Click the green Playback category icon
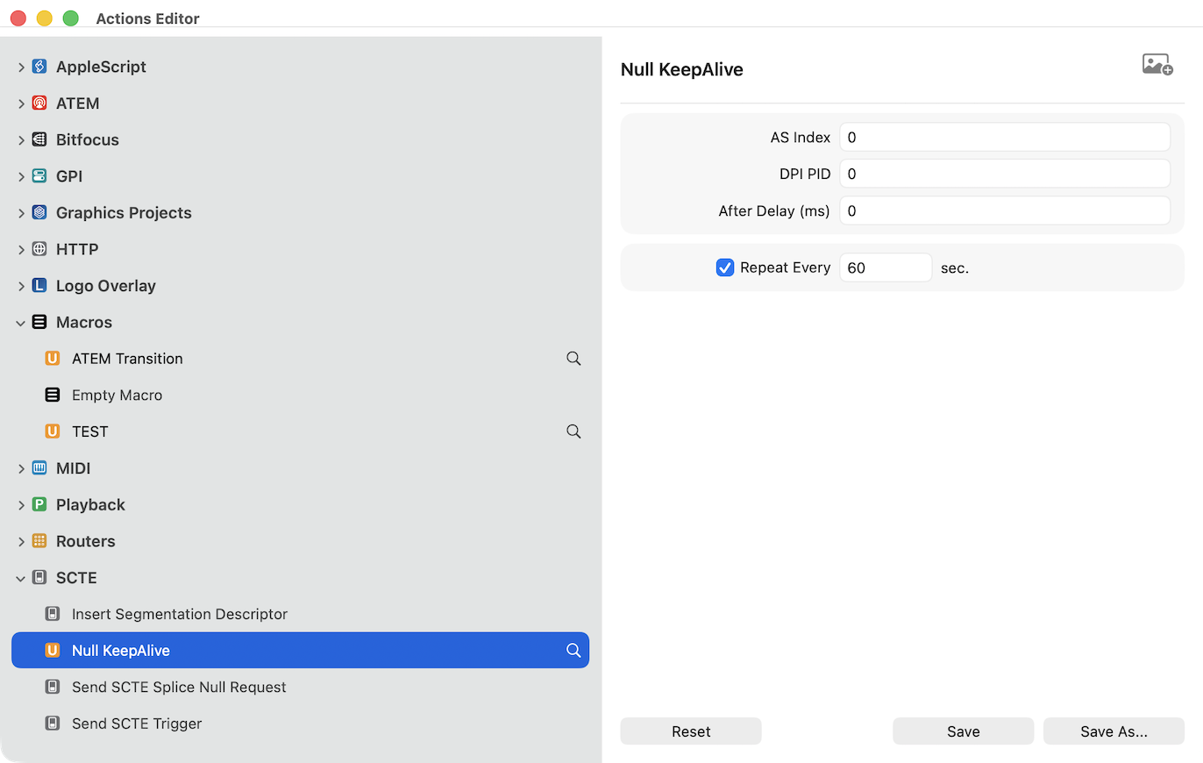Screen dimensions: 1203x763 click(x=39, y=505)
